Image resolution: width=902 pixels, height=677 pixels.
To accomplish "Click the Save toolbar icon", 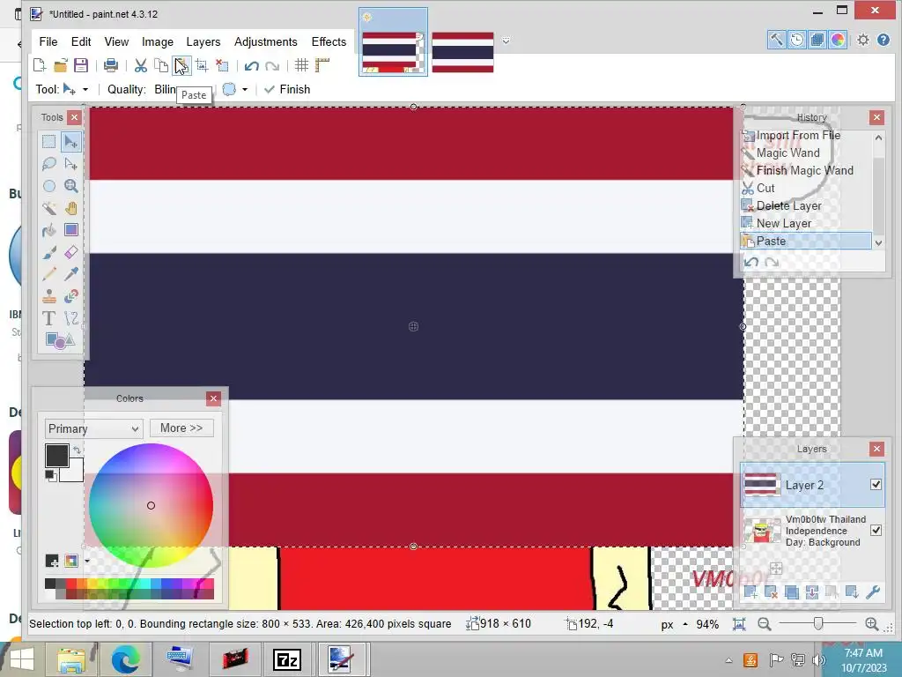I will click(80, 65).
